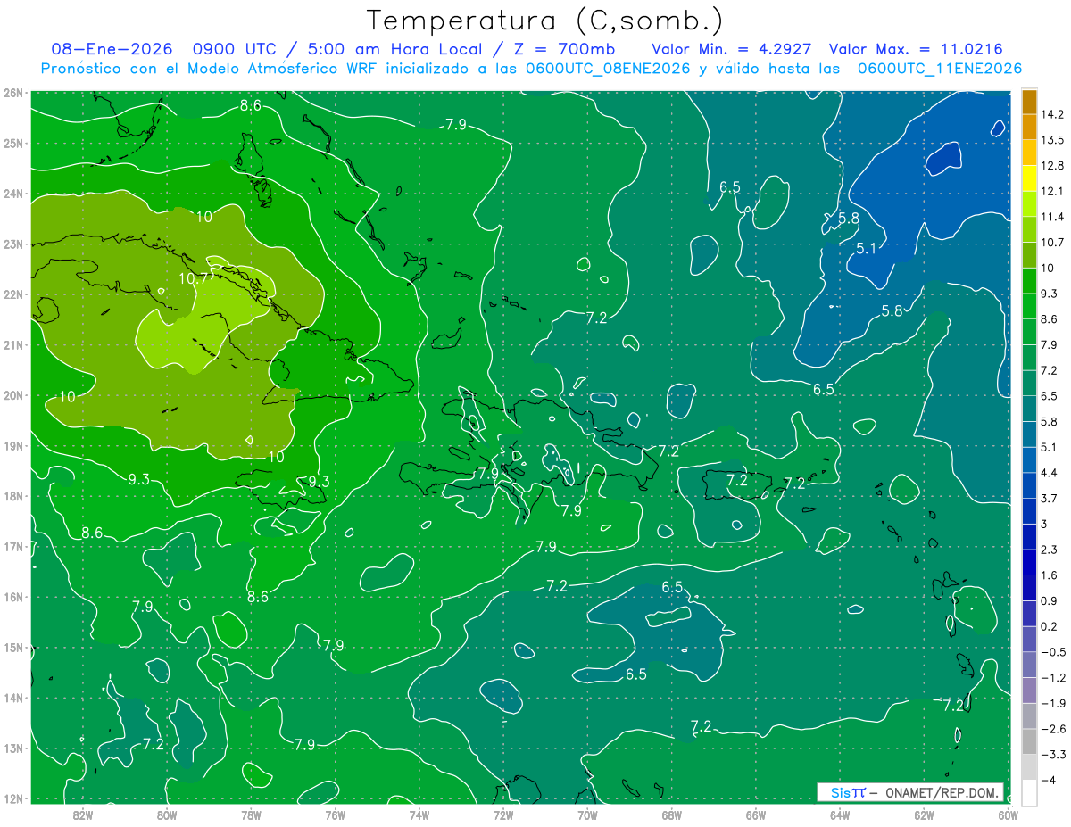Click the color bar label "3.7"
The width and height of the screenshot is (1071, 827).
[1049, 498]
